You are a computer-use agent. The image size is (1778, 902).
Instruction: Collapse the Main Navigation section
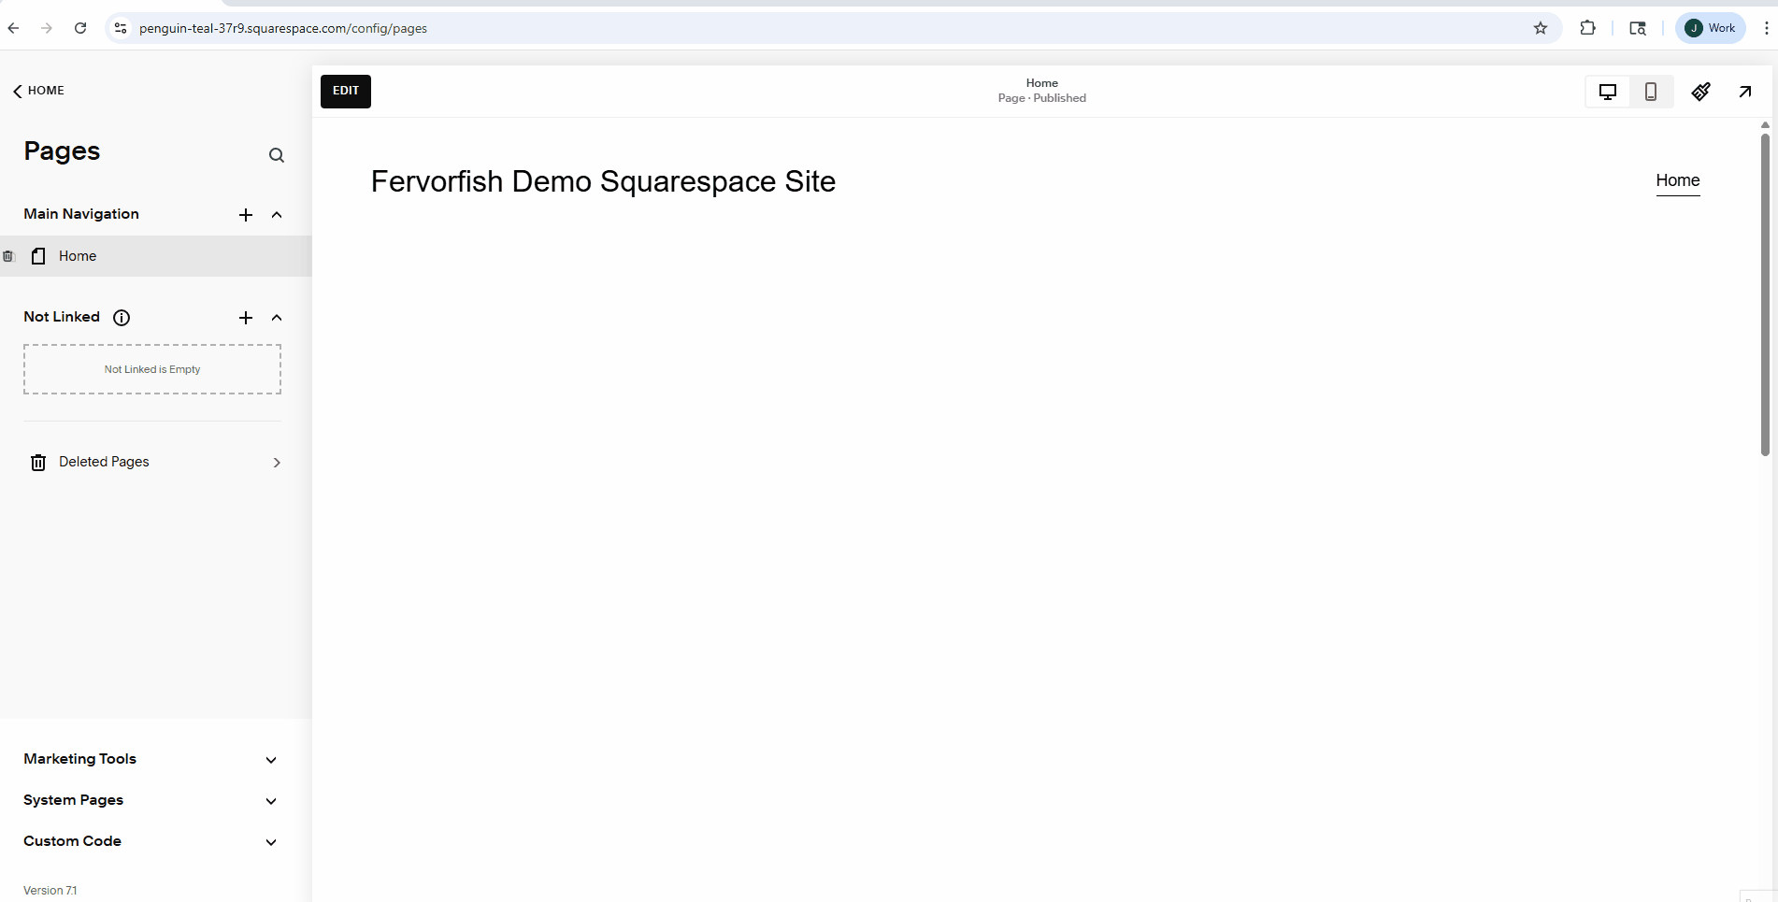pos(277,215)
